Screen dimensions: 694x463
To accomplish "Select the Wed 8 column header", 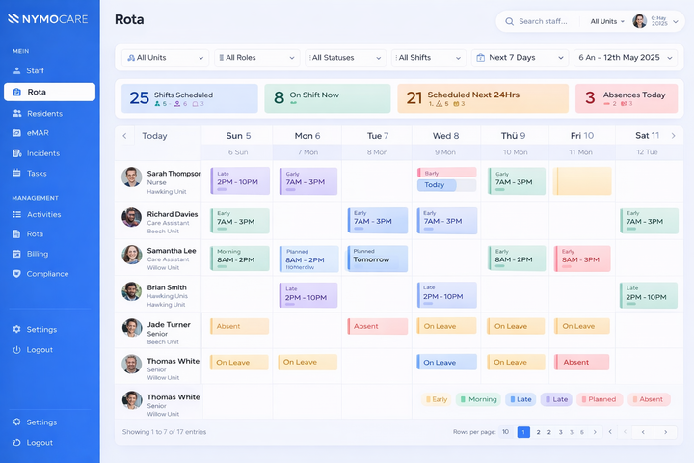I will [x=445, y=136].
